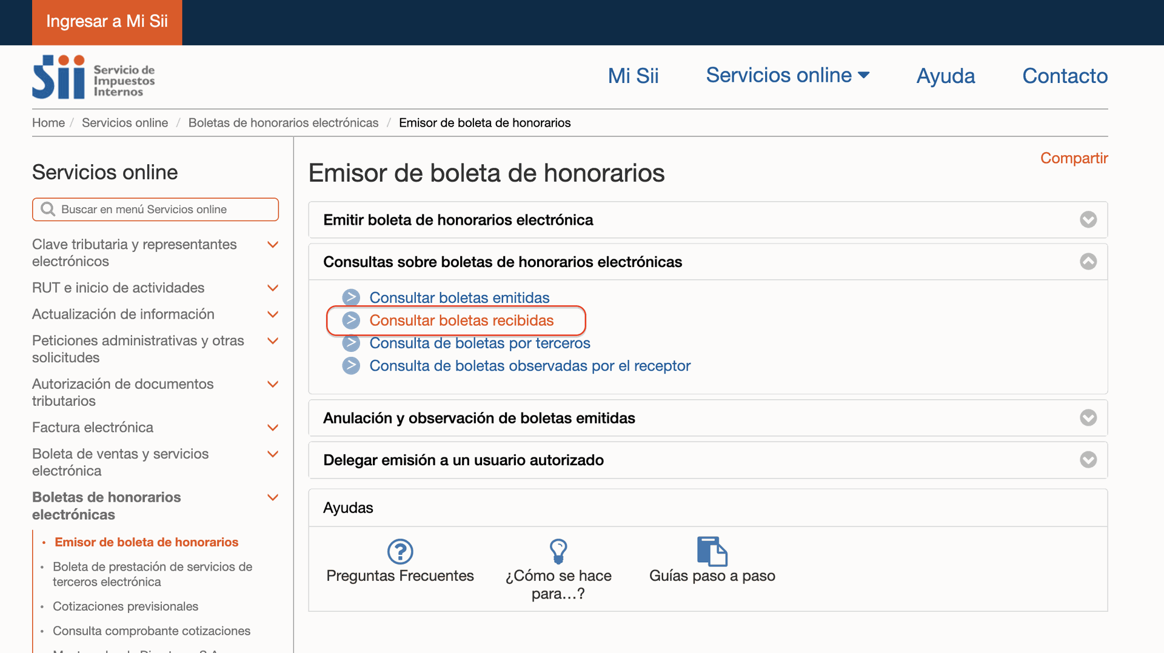Click the Guías paso a paso document icon
This screenshot has height=653, width=1164.
point(712,551)
